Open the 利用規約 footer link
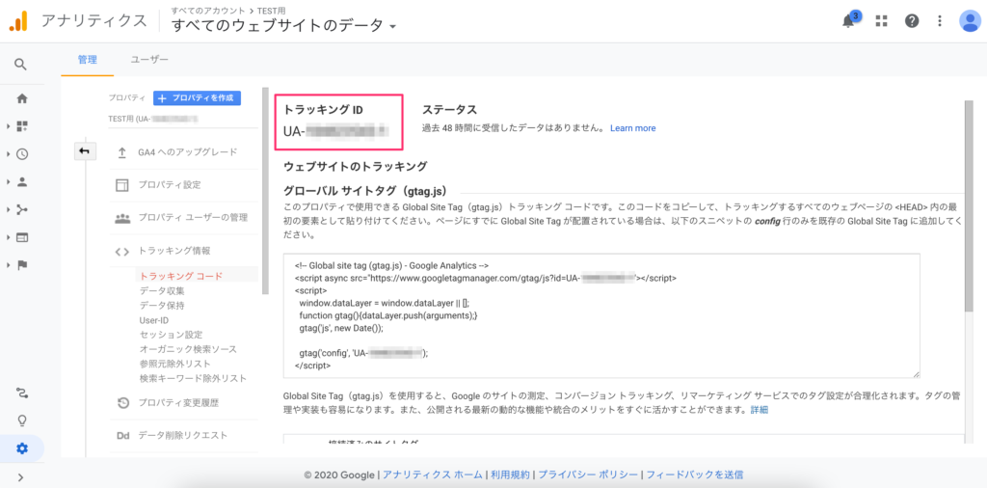 click(510, 474)
